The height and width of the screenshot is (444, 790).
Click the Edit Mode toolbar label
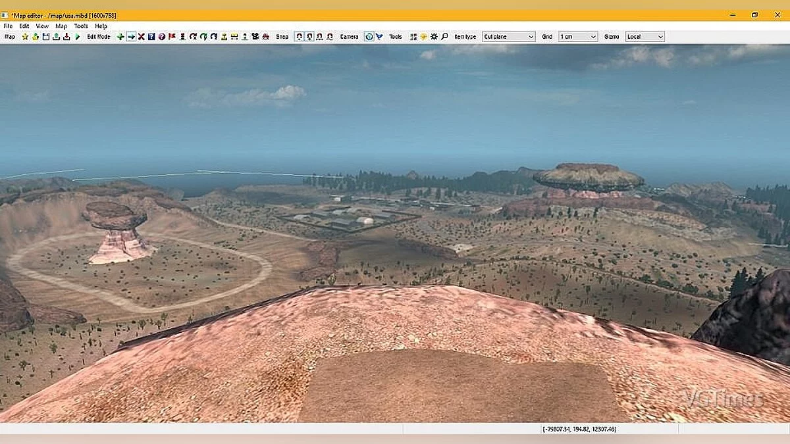[99, 37]
